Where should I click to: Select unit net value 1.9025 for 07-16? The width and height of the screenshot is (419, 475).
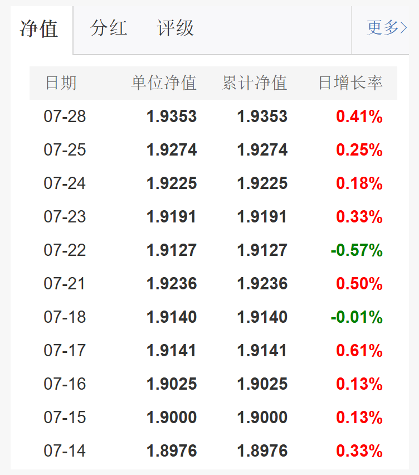(x=172, y=384)
